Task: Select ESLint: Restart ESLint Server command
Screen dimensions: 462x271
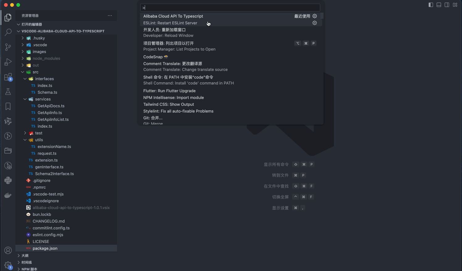Action: [231, 23]
